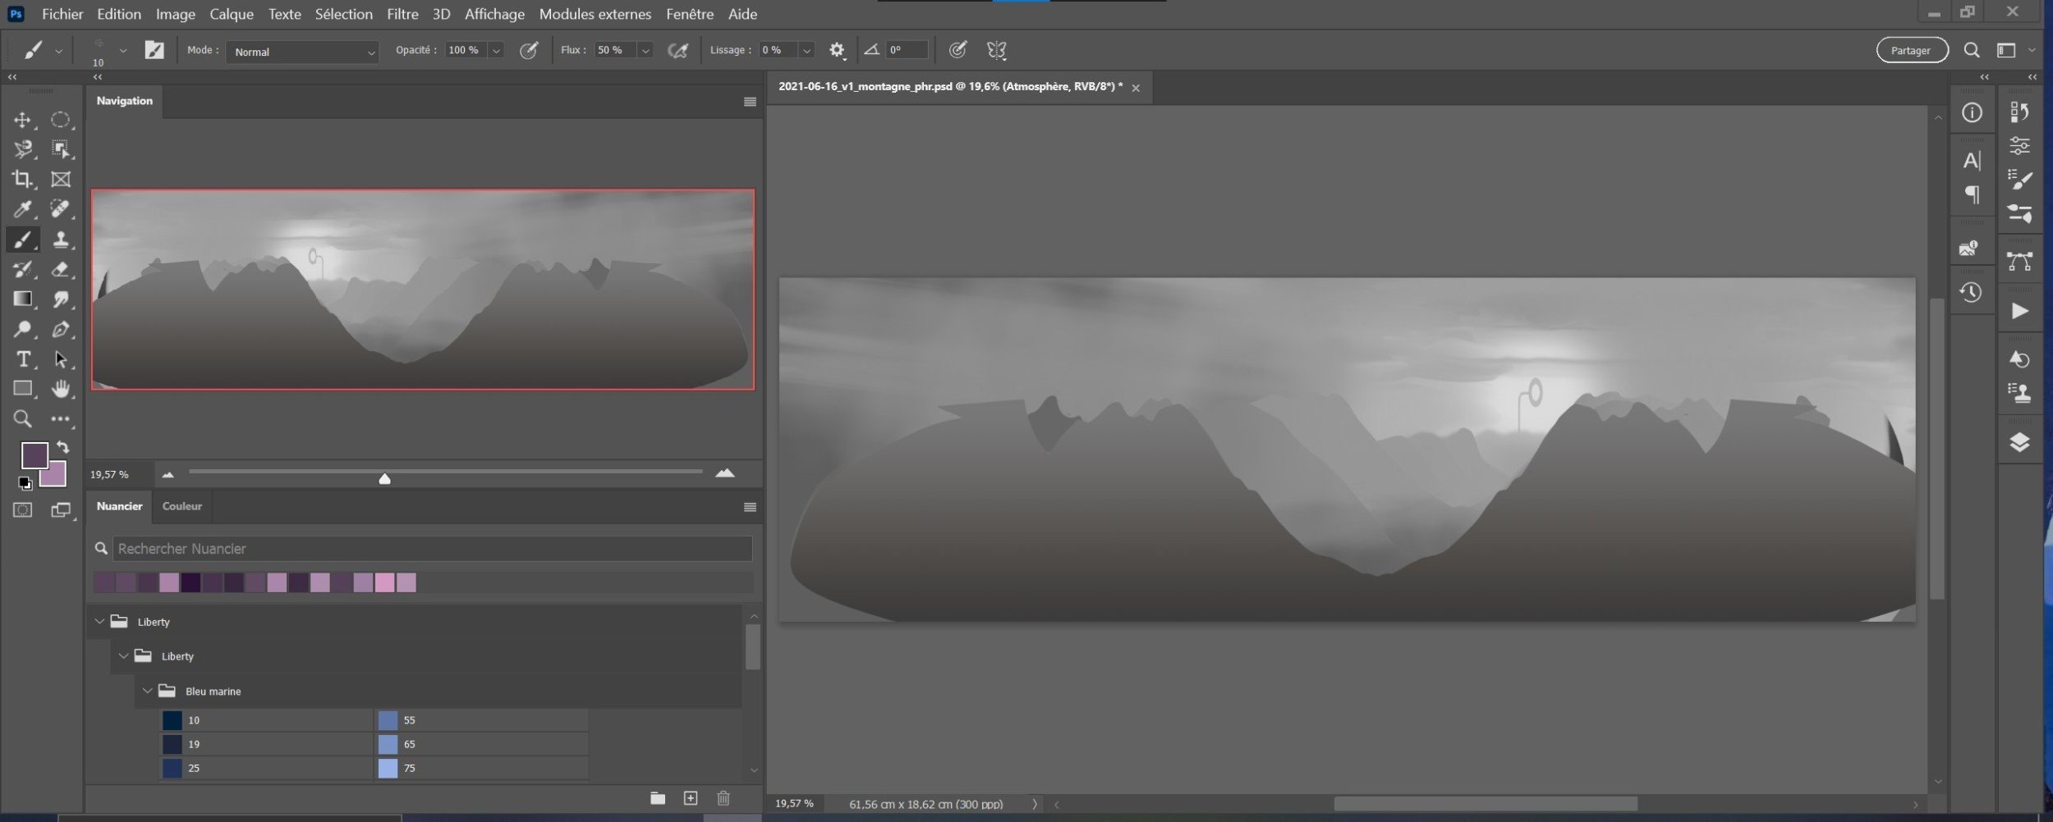The height and width of the screenshot is (822, 2053).
Task: Open the Filtre menu
Action: tap(402, 14)
